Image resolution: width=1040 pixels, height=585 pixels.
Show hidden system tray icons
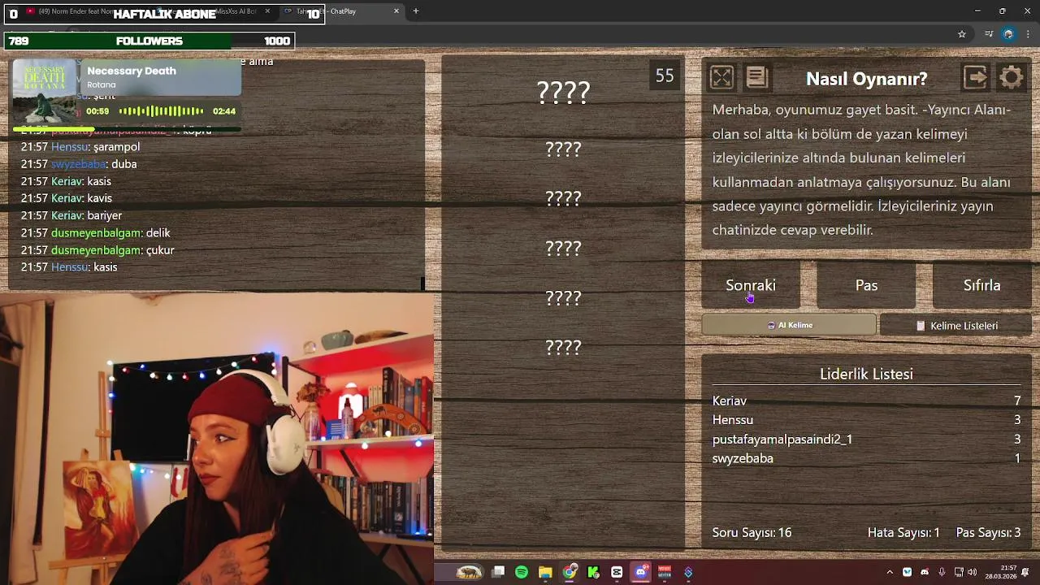[x=890, y=572]
